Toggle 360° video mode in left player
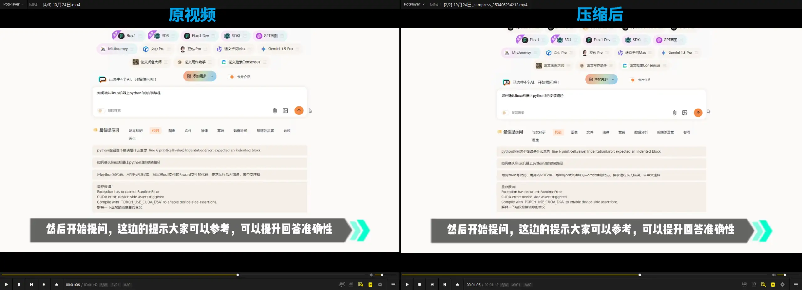The width and height of the screenshot is (802, 290). (342, 284)
